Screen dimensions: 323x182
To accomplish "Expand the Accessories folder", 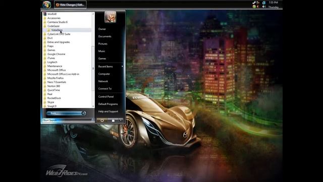I will tap(54, 18).
